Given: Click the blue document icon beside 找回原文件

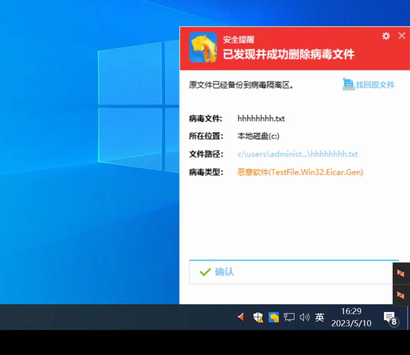Looking at the screenshot, I should pyautogui.click(x=348, y=84).
